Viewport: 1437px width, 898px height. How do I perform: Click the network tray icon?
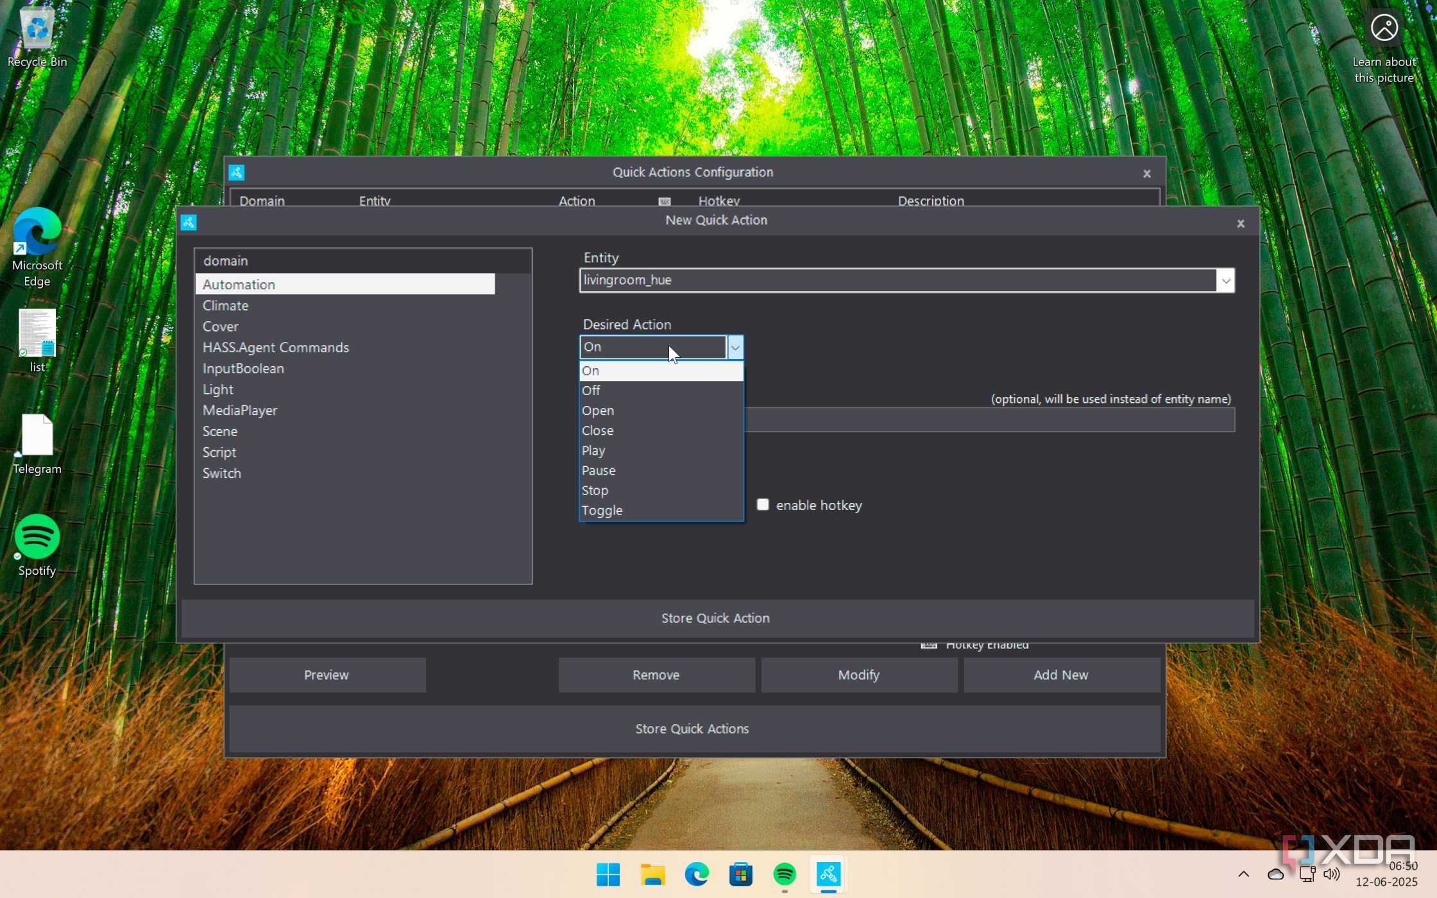pyautogui.click(x=1307, y=874)
